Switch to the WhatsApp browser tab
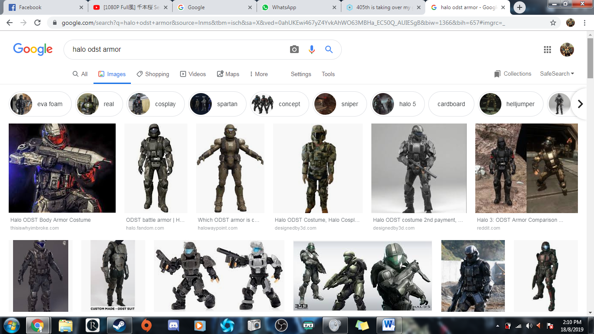 pyautogui.click(x=299, y=7)
